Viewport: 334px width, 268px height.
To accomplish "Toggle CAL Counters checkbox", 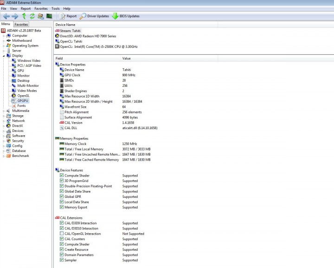I will [x=62, y=239].
